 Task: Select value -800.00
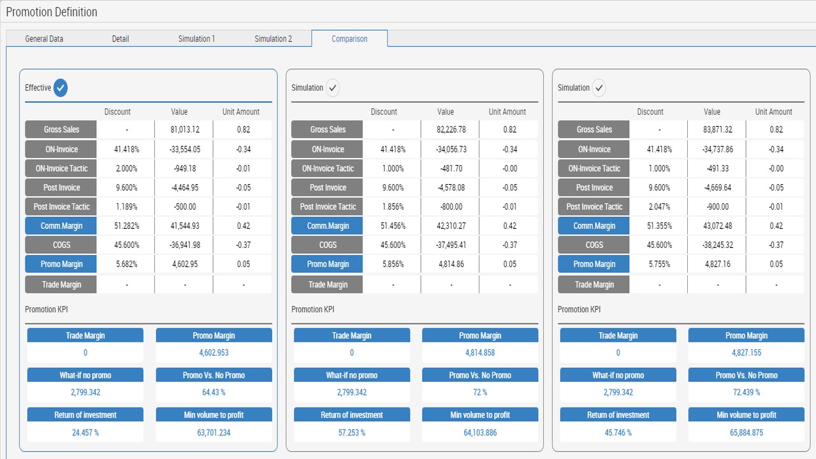click(450, 207)
